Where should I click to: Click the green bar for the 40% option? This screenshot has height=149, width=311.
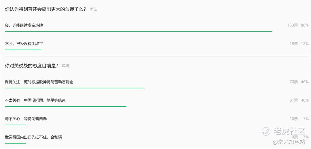[65, 106]
